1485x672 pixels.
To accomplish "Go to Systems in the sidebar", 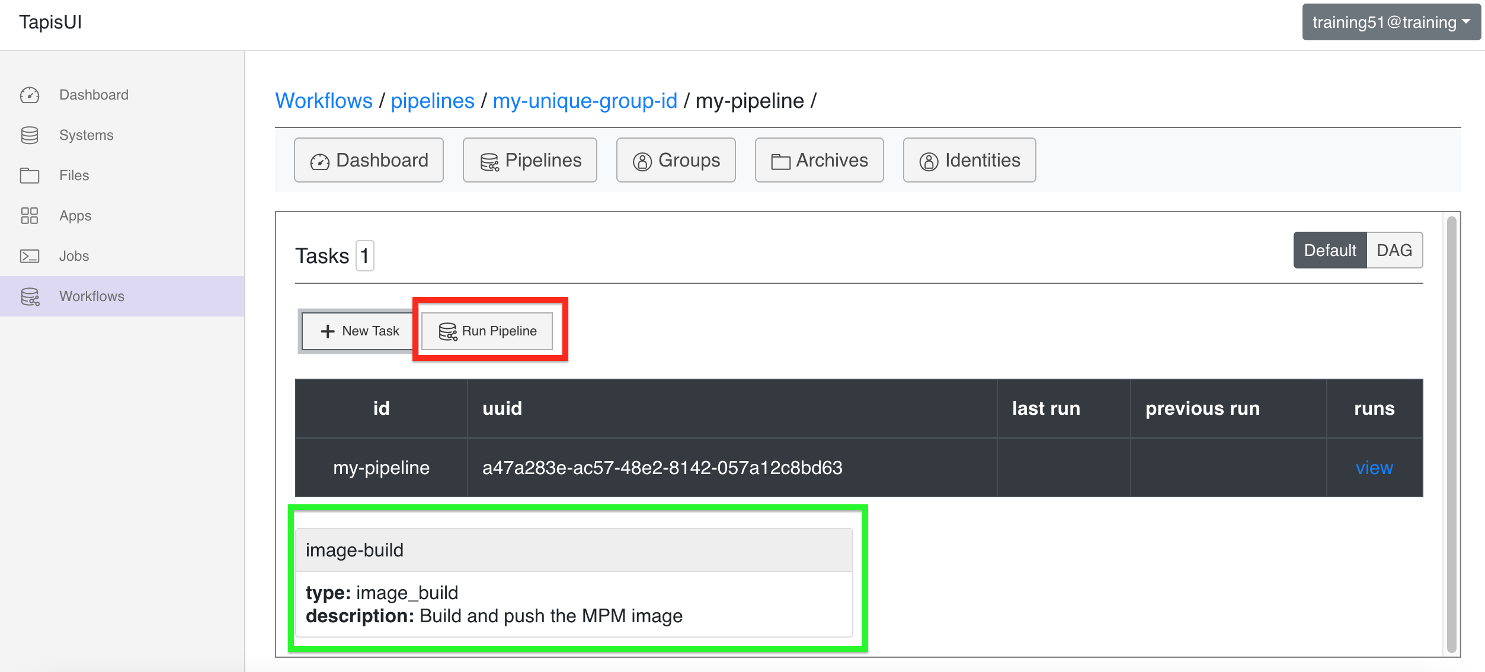I will (x=122, y=135).
